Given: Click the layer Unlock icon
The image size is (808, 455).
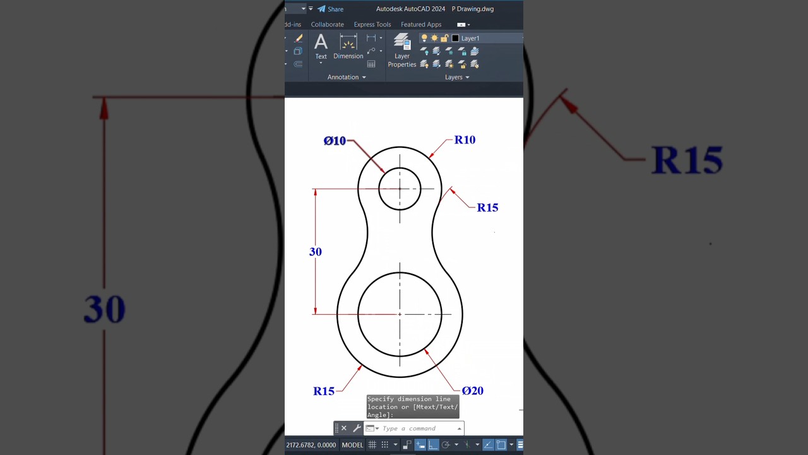Looking at the screenshot, I should click(461, 64).
